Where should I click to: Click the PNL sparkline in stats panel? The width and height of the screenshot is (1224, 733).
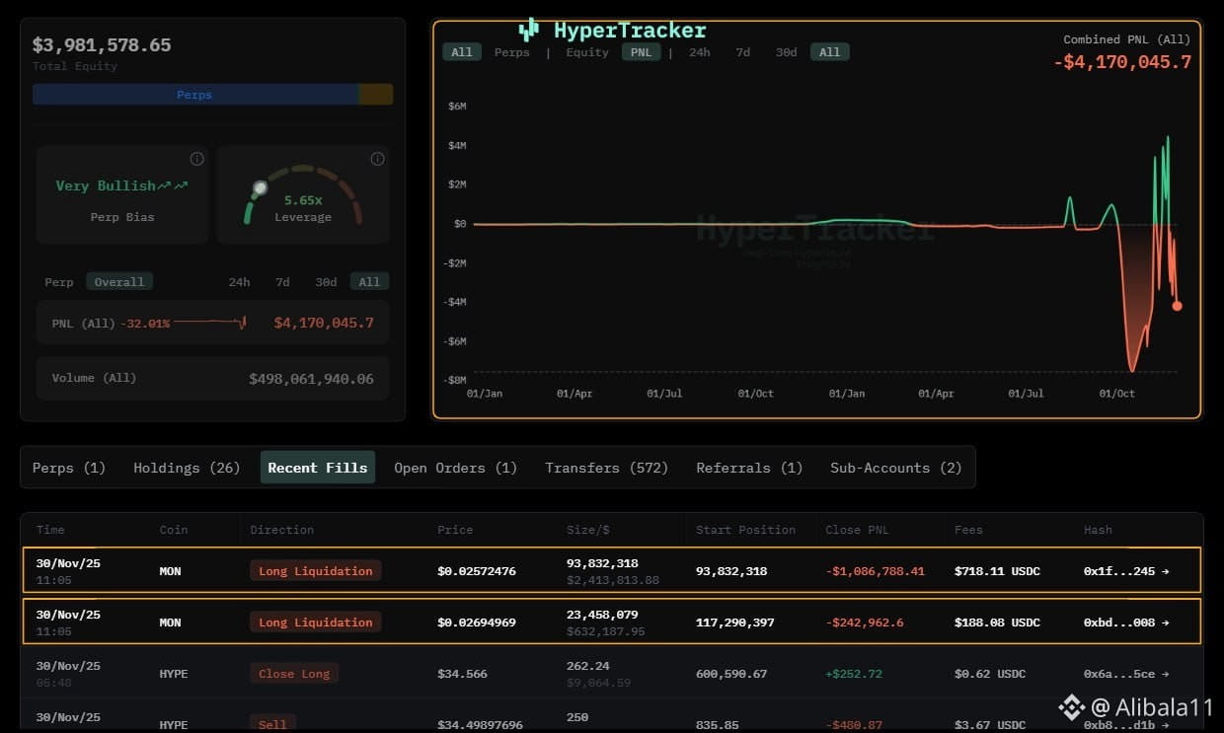click(x=210, y=323)
